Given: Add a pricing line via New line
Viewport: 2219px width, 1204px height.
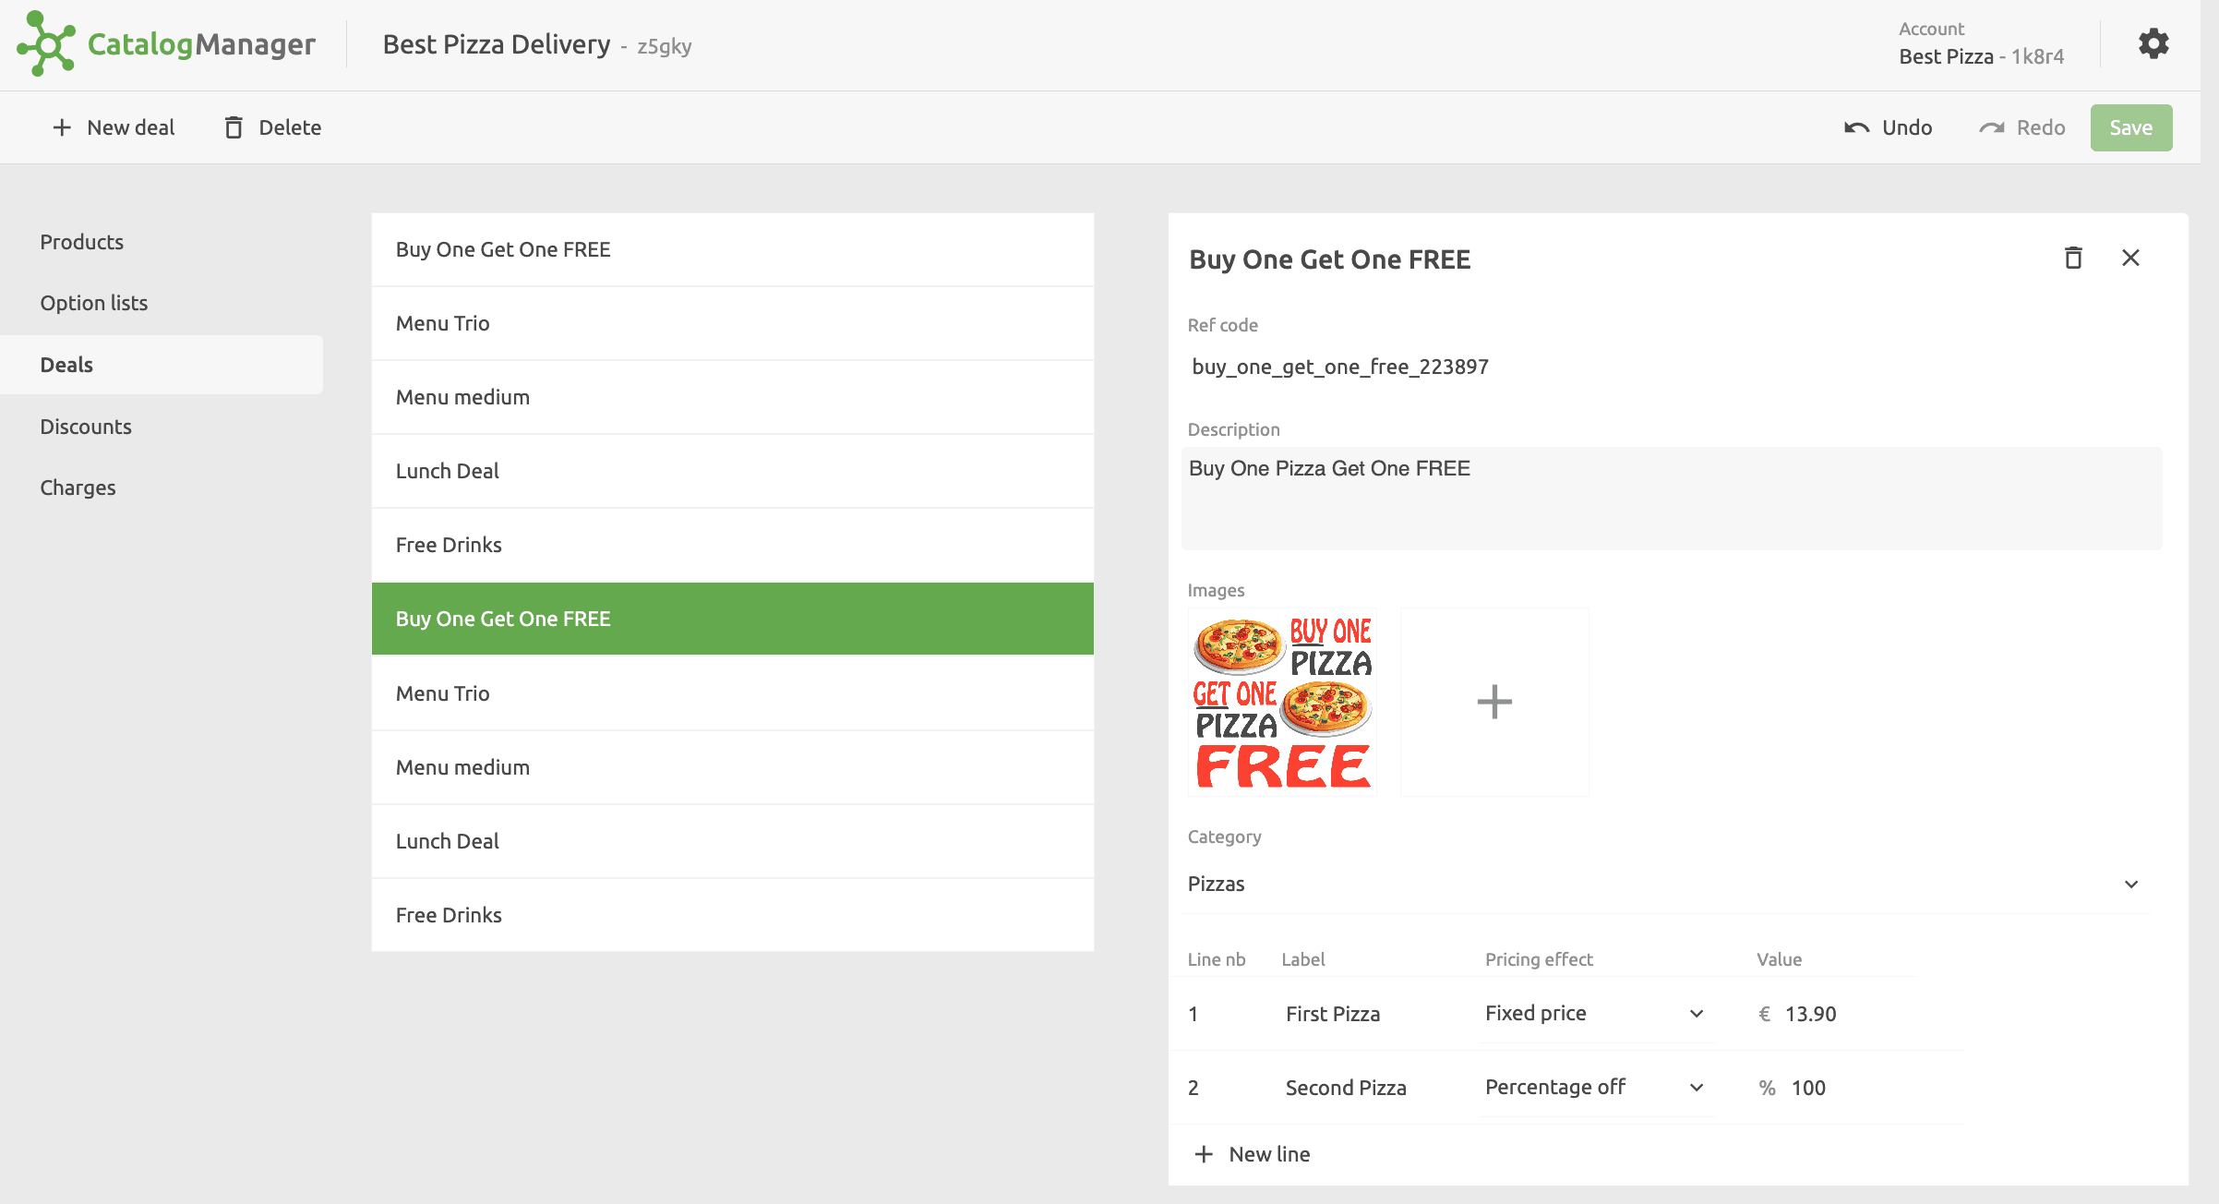Looking at the screenshot, I should pyautogui.click(x=1252, y=1153).
